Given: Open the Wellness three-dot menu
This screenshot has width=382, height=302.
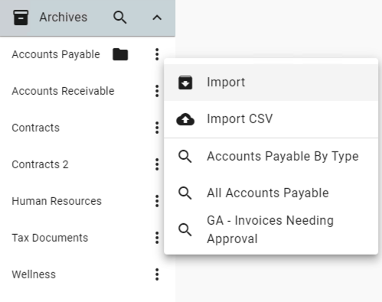Looking at the screenshot, I should click(157, 274).
